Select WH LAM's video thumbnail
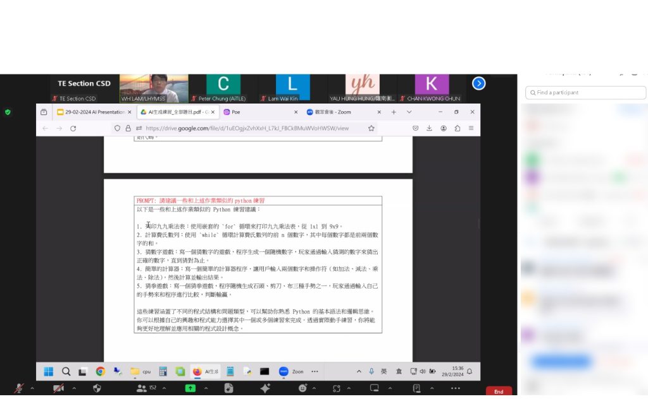This screenshot has height=399, width=648. pos(154,88)
